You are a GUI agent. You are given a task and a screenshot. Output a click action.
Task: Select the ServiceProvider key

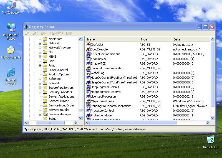[59, 110]
